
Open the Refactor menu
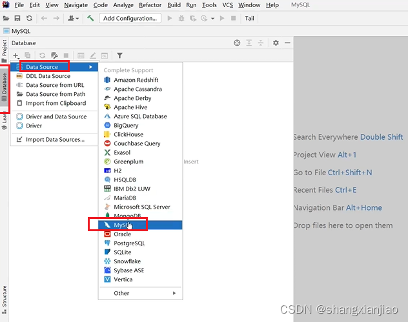pos(150,5)
